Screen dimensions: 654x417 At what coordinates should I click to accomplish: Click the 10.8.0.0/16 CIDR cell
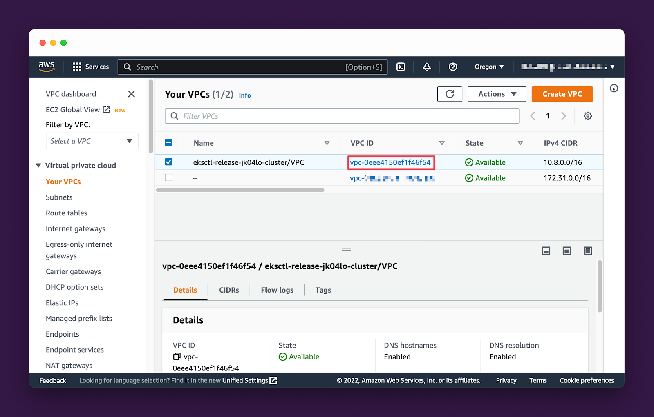point(563,162)
